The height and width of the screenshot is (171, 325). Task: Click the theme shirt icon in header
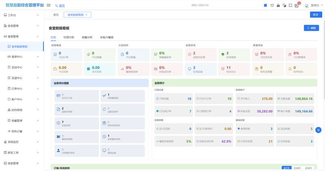click(272, 5)
